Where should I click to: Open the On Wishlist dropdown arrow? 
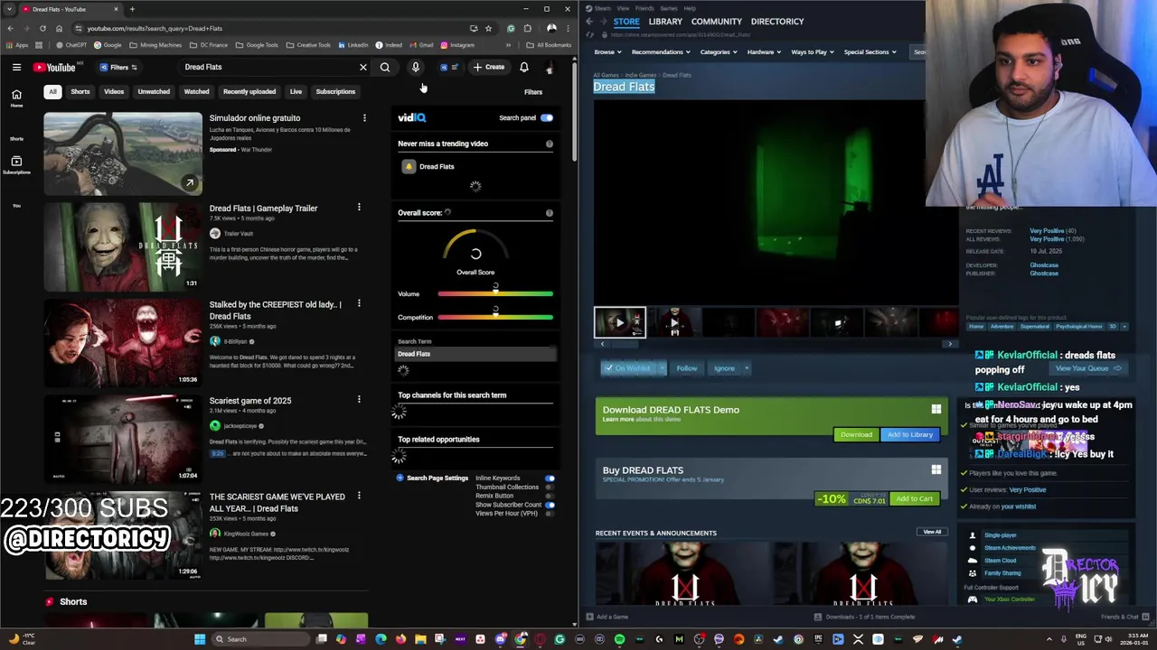click(662, 368)
